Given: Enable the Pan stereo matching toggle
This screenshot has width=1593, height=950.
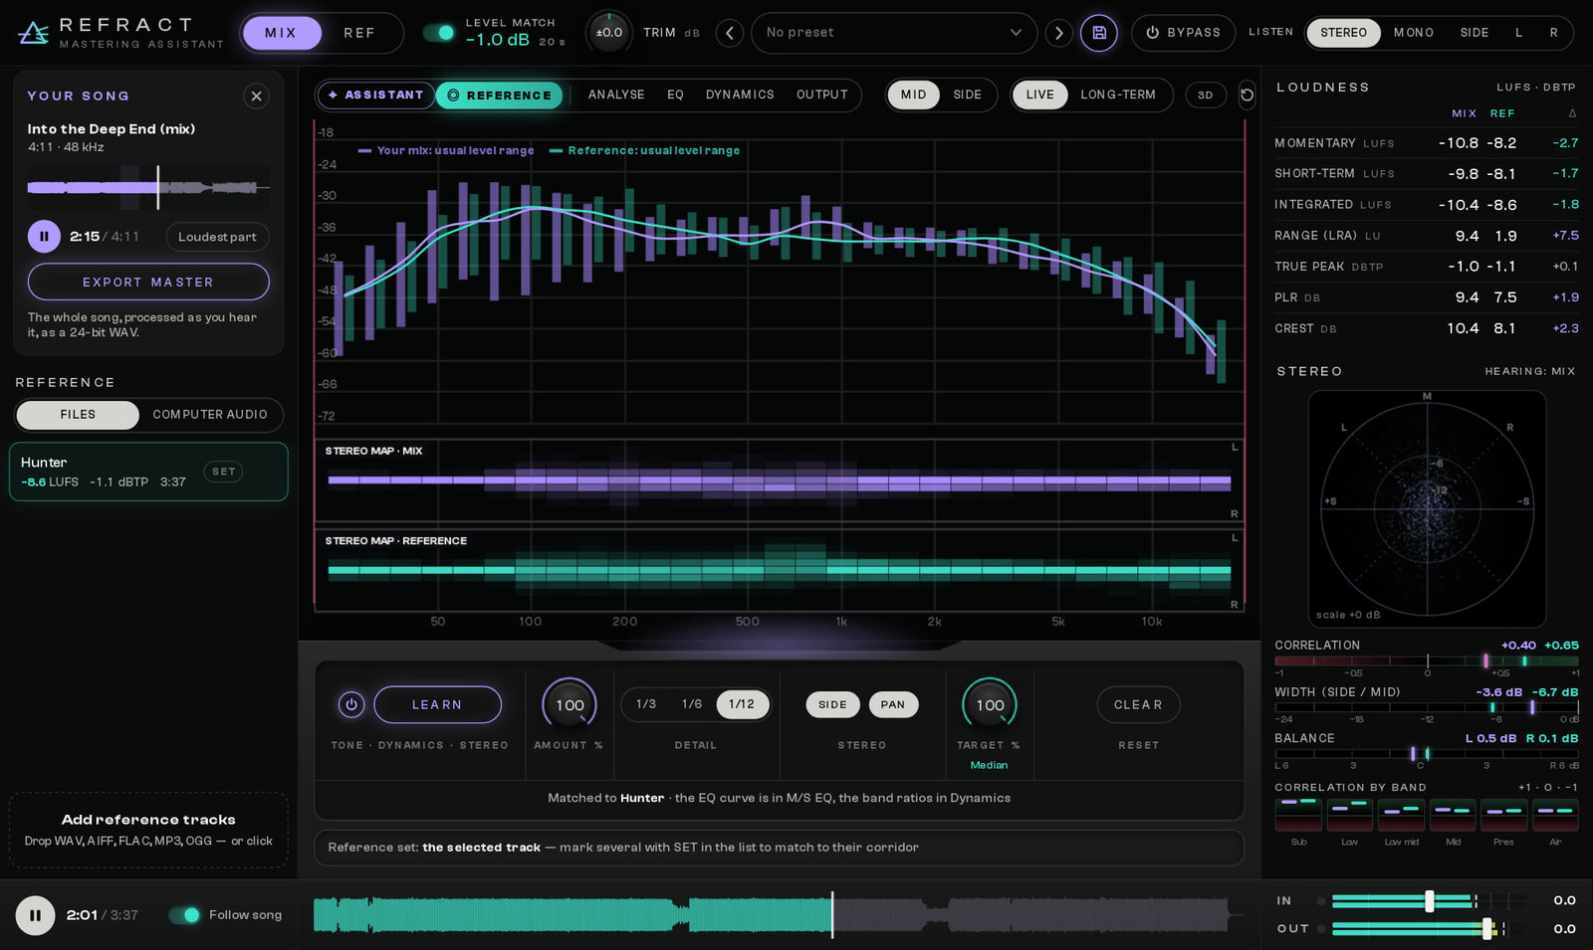Looking at the screenshot, I should coord(893,704).
